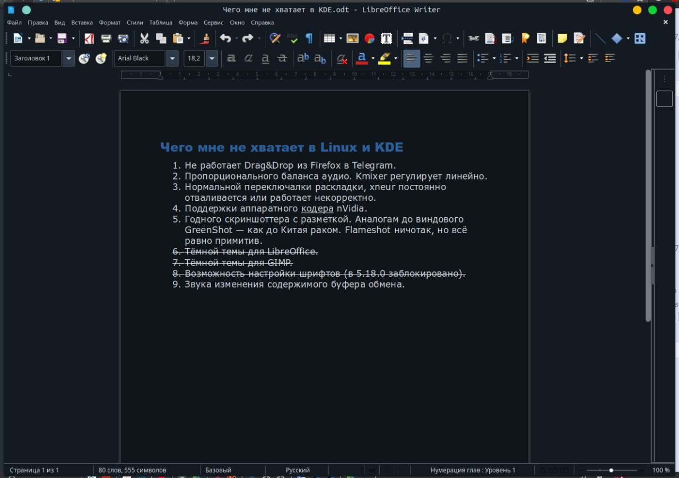Click the Paste clipboard icon
This screenshot has width=679, height=478.
coord(178,38)
